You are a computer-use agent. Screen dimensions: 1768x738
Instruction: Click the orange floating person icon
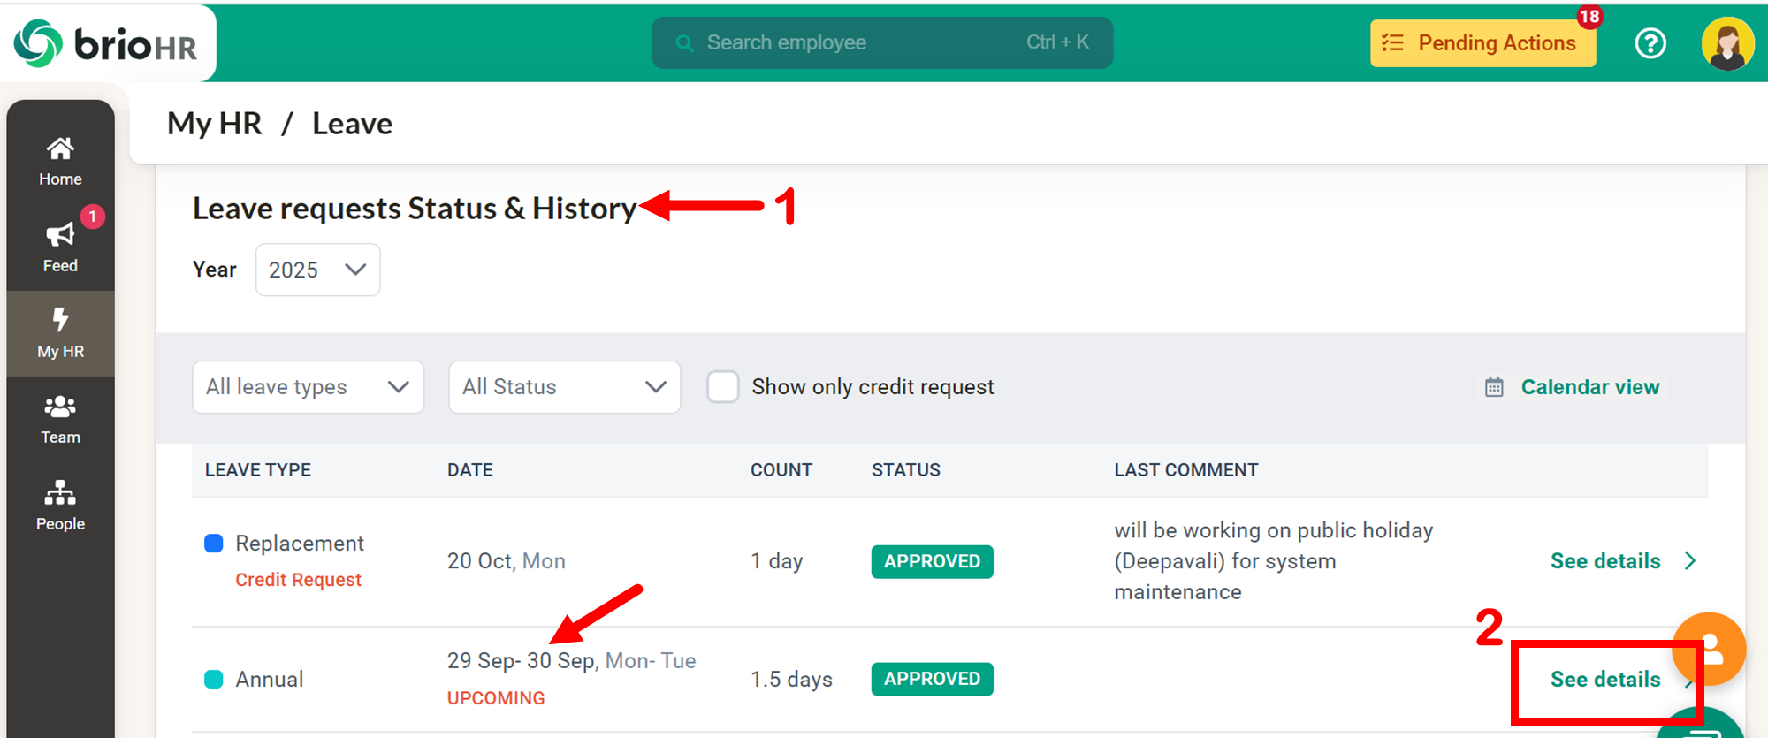click(x=1708, y=648)
